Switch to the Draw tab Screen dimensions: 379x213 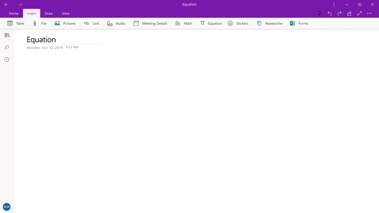pos(49,13)
